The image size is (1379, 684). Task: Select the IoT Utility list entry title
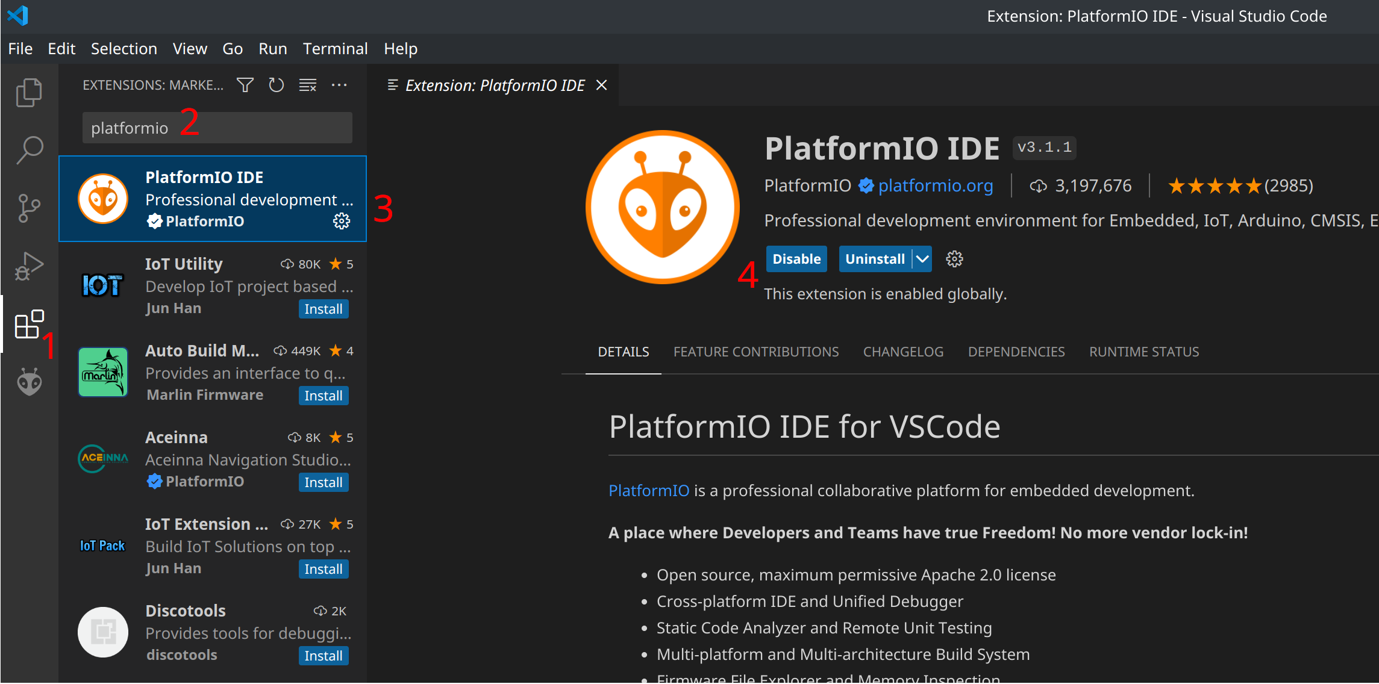point(184,264)
